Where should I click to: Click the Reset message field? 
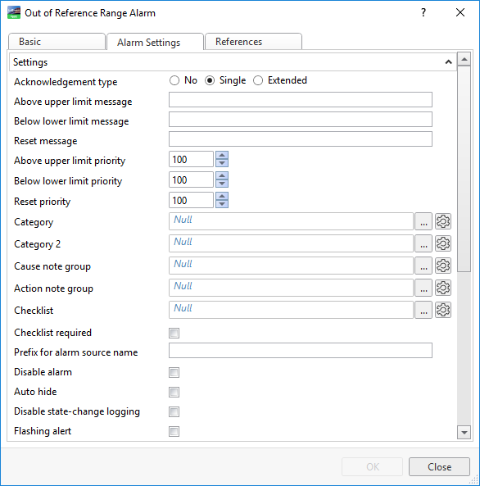tap(301, 139)
